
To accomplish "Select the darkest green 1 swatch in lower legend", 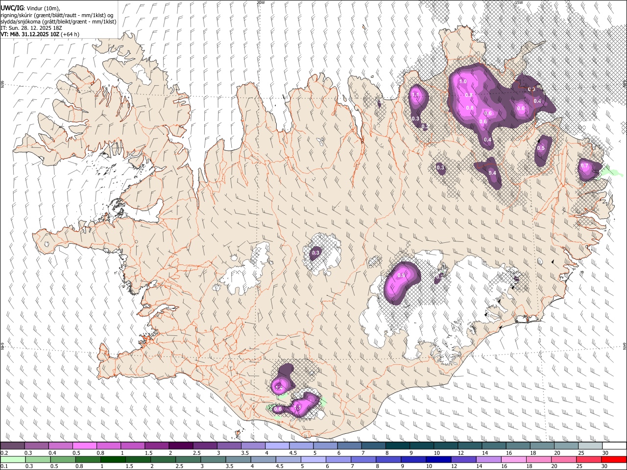I will 113,460.
